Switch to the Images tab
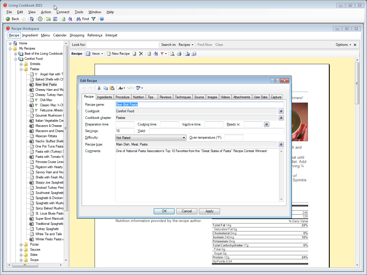 click(x=212, y=97)
